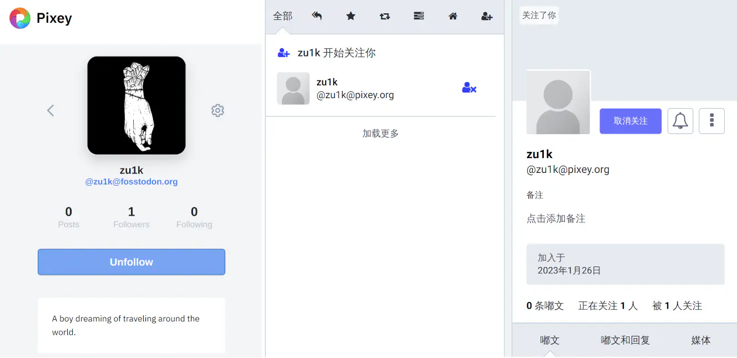Viewport: 737px width, 358px height.
Task: Load more notifications via 加载更多
Action: coord(380,134)
